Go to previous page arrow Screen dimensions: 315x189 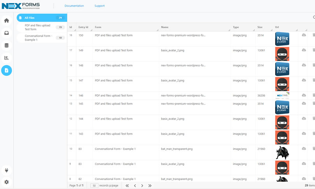135,186
